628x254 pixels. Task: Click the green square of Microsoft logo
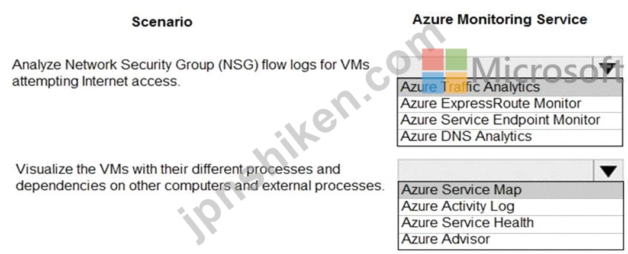(456, 60)
